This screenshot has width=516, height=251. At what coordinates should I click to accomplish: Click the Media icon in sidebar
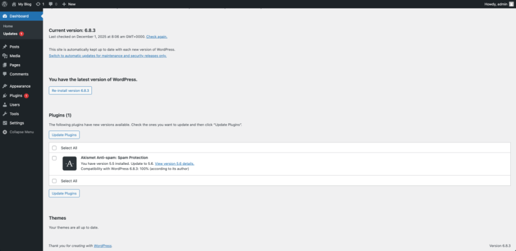pyautogui.click(x=5, y=56)
